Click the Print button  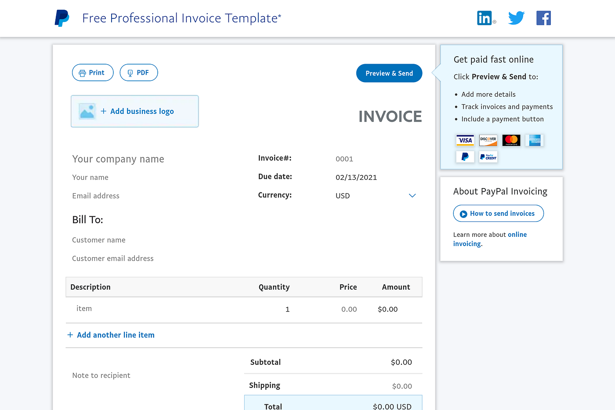coord(93,73)
